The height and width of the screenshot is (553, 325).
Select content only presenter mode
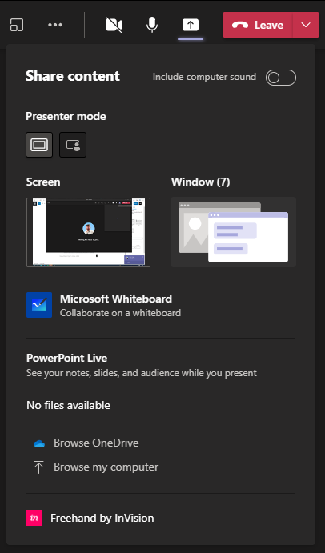click(39, 145)
